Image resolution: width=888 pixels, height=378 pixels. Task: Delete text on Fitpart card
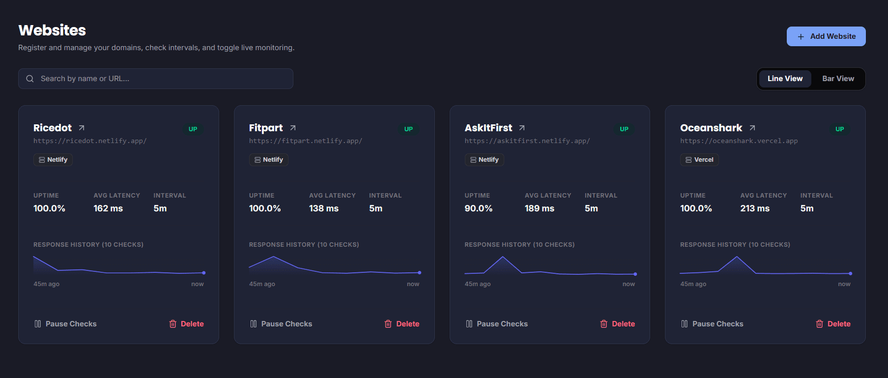[408, 324]
